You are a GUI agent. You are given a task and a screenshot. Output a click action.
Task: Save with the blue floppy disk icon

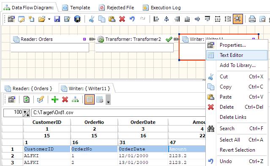[57, 19]
